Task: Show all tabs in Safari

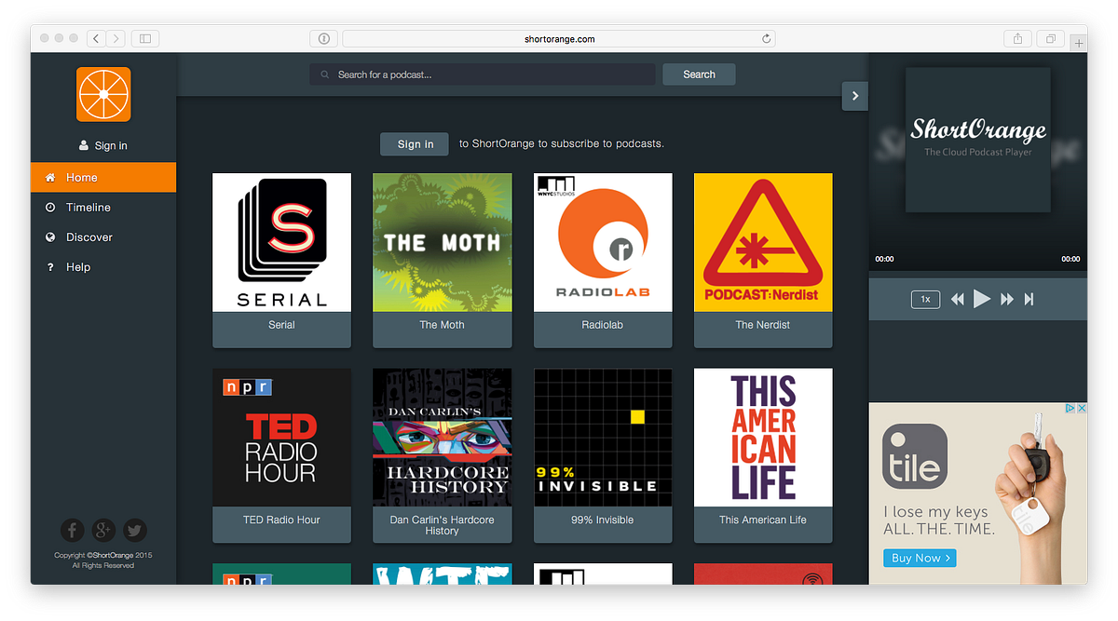Action: point(1051,38)
